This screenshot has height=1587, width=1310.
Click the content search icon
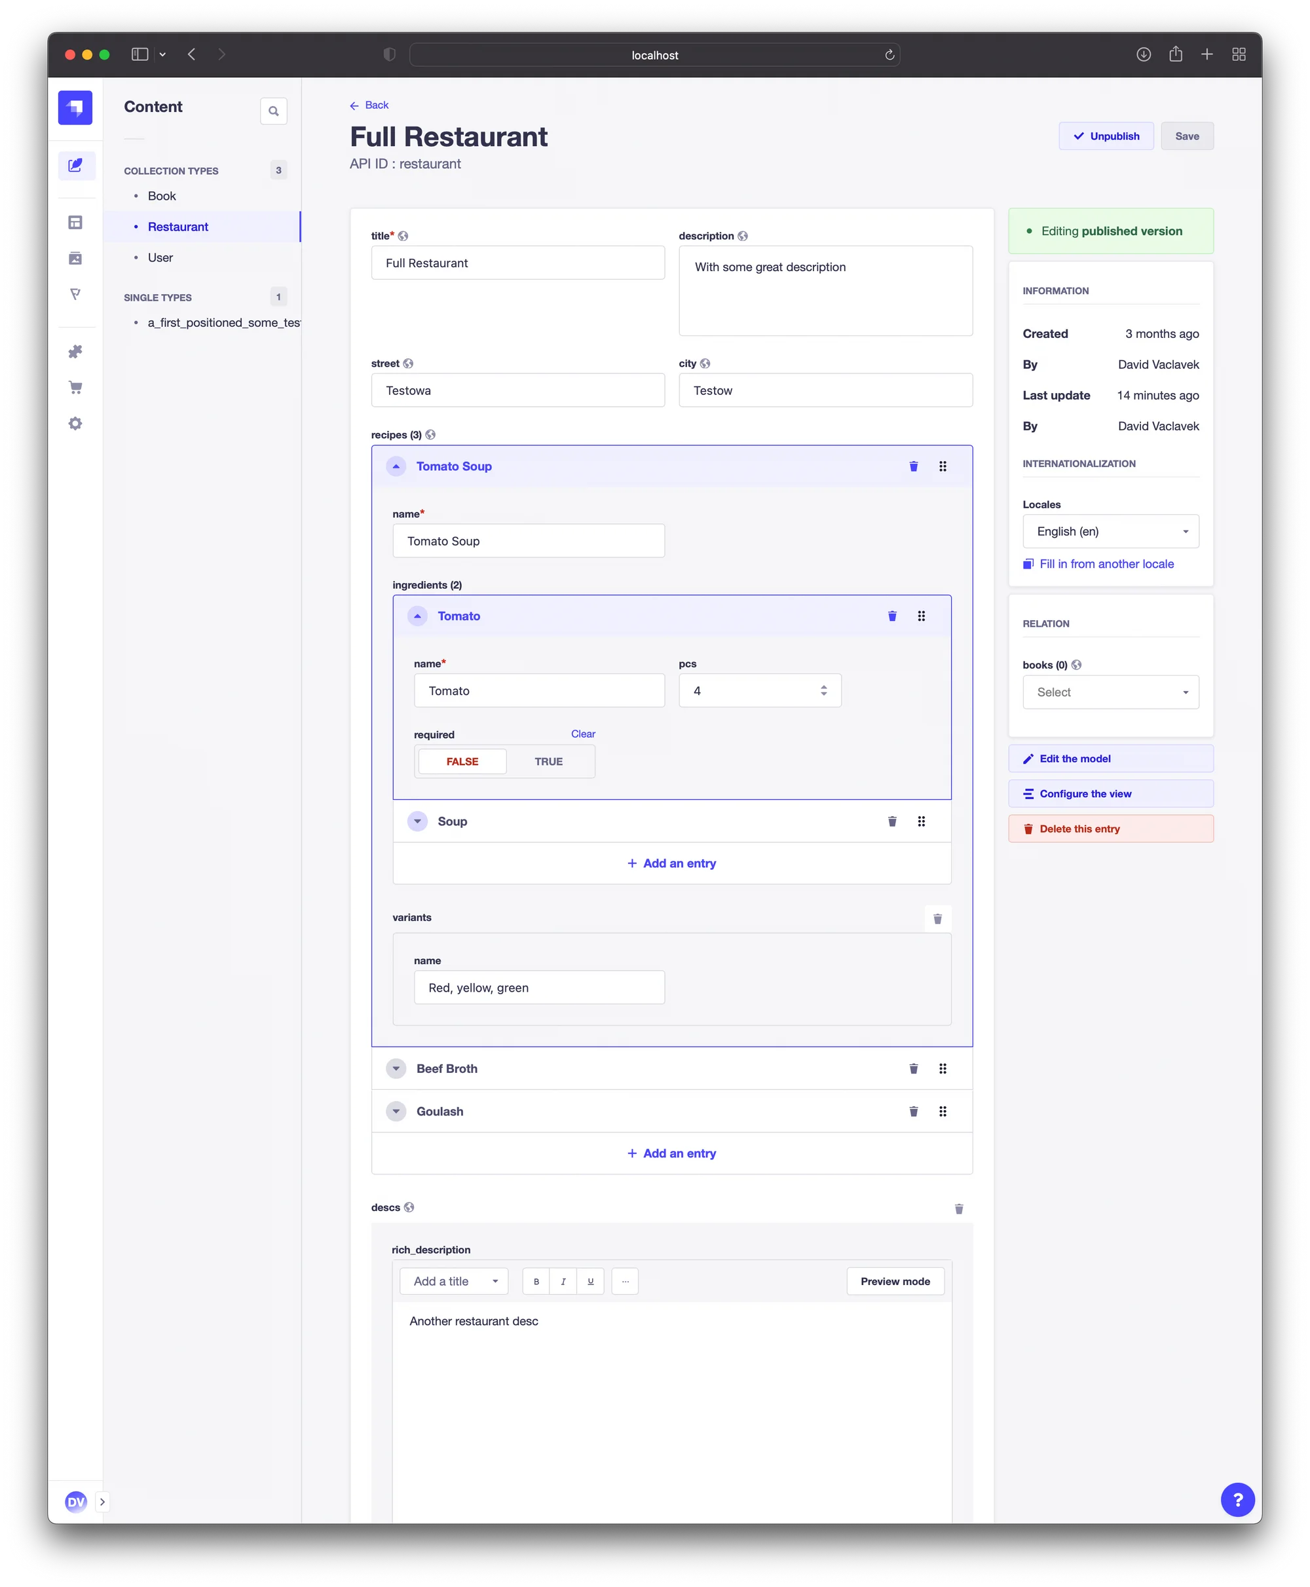click(x=273, y=111)
